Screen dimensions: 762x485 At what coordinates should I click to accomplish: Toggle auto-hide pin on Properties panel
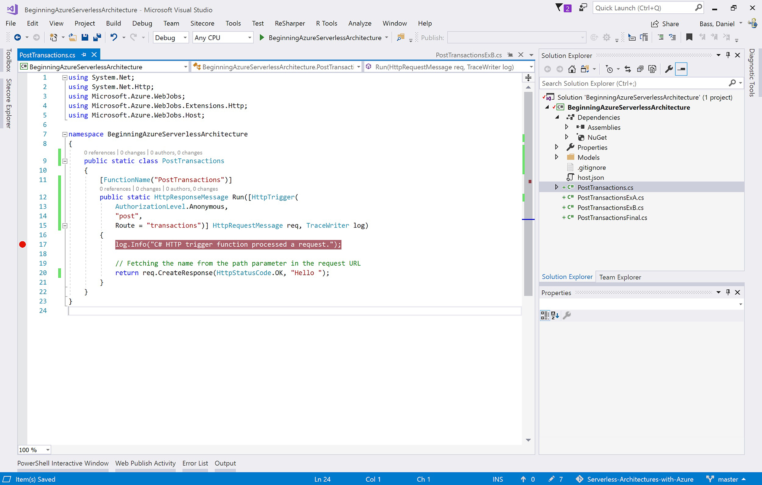point(728,292)
